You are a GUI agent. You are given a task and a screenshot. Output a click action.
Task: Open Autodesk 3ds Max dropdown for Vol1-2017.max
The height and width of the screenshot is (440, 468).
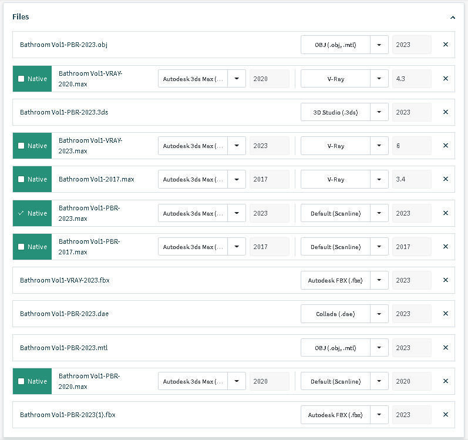[236, 179]
